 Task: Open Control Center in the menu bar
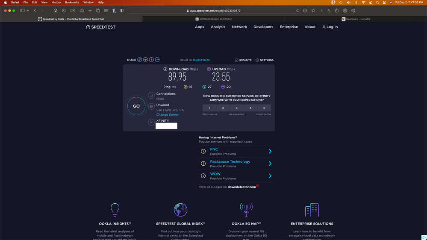(384, 3)
